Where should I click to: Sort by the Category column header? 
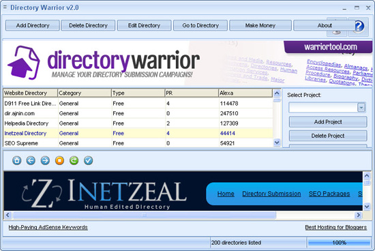tap(85, 93)
